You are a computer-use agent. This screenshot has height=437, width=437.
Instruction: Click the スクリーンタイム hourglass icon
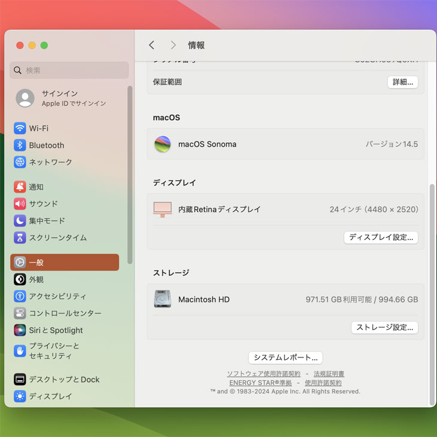pyautogui.click(x=20, y=238)
